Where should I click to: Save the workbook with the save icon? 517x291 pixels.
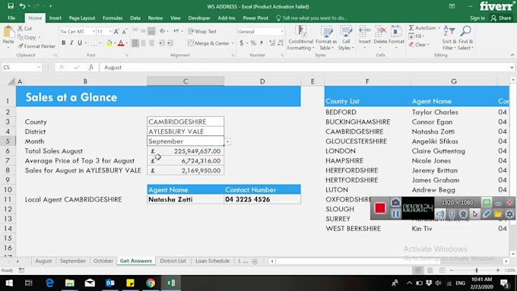click(11, 6)
